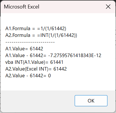Click blank white space below the message
This screenshot has width=116, height=113.
pos(58,84)
